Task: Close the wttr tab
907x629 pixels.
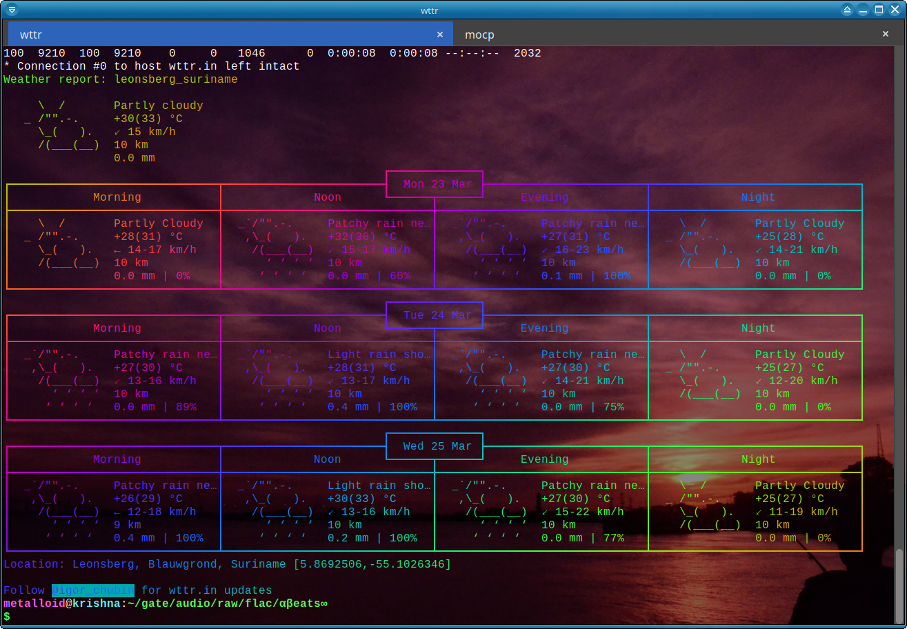Action: pos(440,34)
